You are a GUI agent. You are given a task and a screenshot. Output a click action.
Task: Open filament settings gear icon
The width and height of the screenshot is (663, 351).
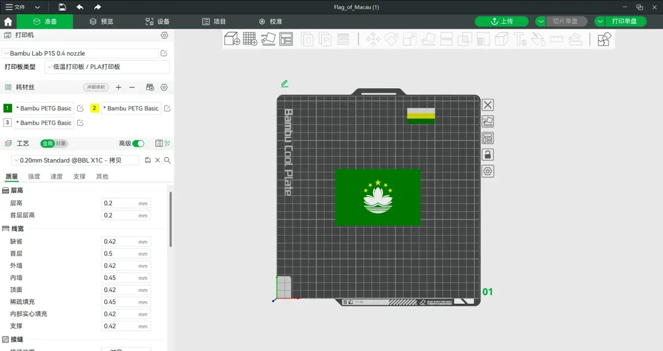pyautogui.click(x=164, y=87)
